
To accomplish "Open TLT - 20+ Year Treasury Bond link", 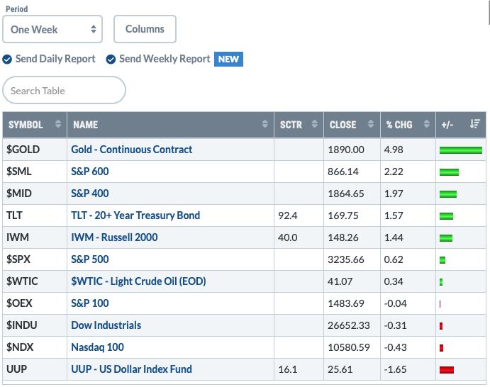I will [135, 215].
